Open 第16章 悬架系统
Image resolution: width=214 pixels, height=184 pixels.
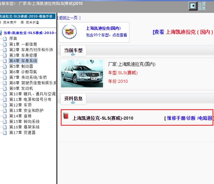pos(25,127)
